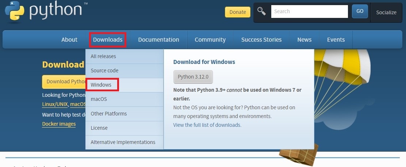Focus the Search input field
Screen dimensions: 406x167
[309, 11]
